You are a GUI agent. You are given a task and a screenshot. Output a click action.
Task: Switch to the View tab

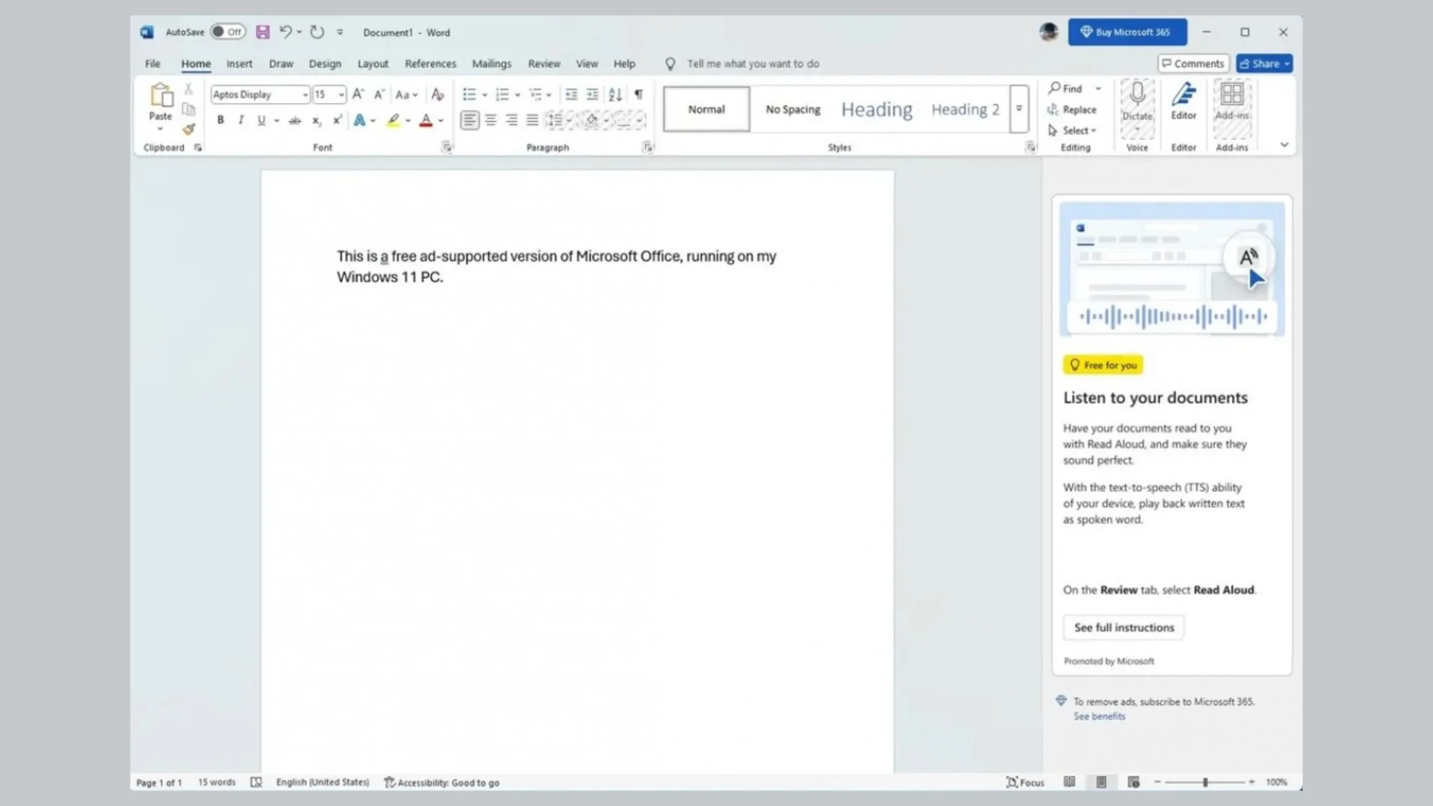pos(587,64)
